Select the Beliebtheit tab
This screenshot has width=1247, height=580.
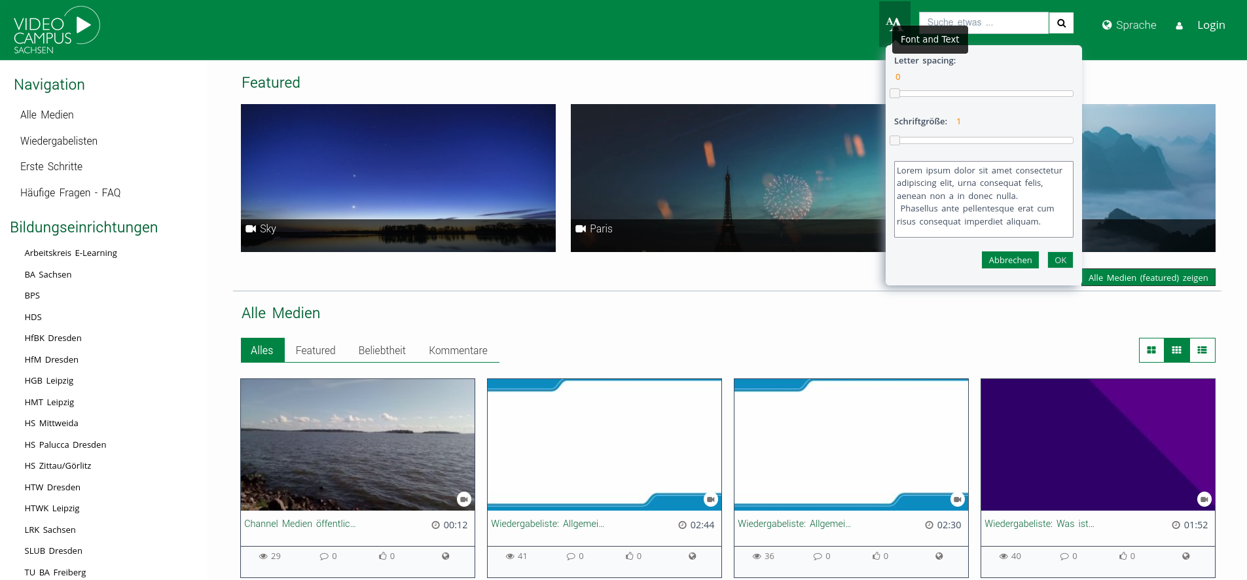pyautogui.click(x=382, y=350)
